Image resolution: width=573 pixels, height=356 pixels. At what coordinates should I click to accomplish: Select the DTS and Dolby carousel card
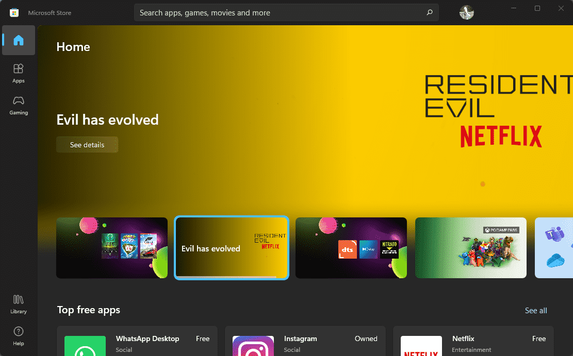351,248
